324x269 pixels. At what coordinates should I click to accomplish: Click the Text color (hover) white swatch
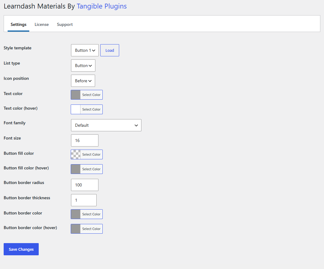[x=76, y=109]
